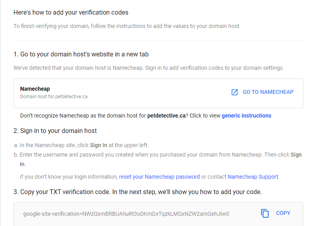Click step 1 heading about domain host's website
This screenshot has height=226, width=316.
(x=81, y=54)
